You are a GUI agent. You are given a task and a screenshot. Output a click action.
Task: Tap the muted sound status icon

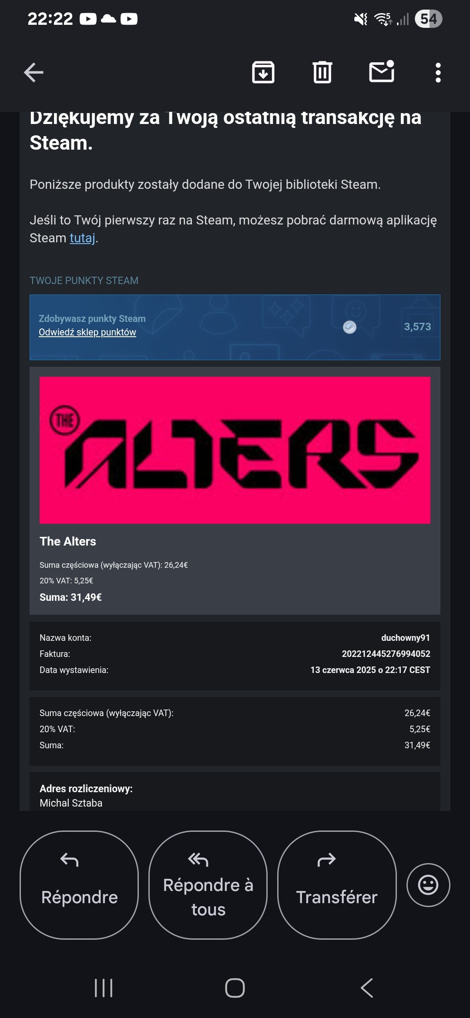pos(361,19)
